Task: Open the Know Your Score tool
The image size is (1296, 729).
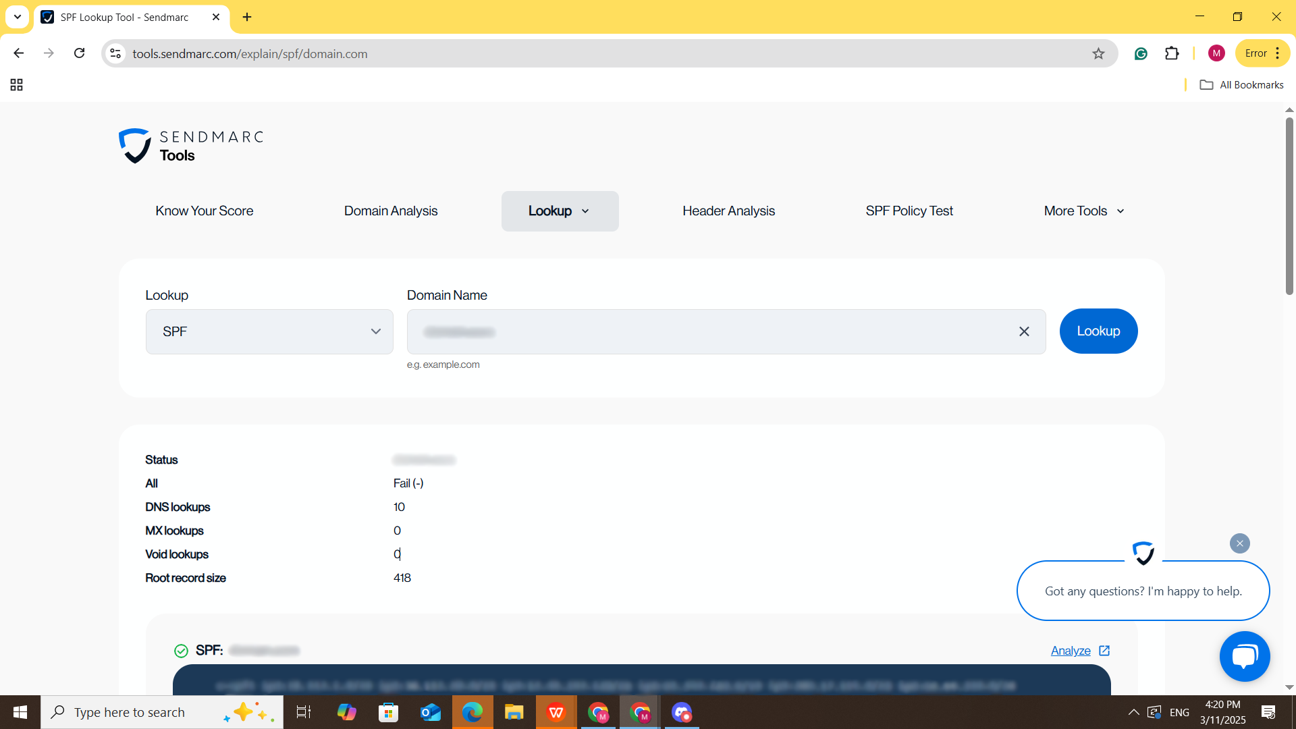Action: pyautogui.click(x=204, y=211)
